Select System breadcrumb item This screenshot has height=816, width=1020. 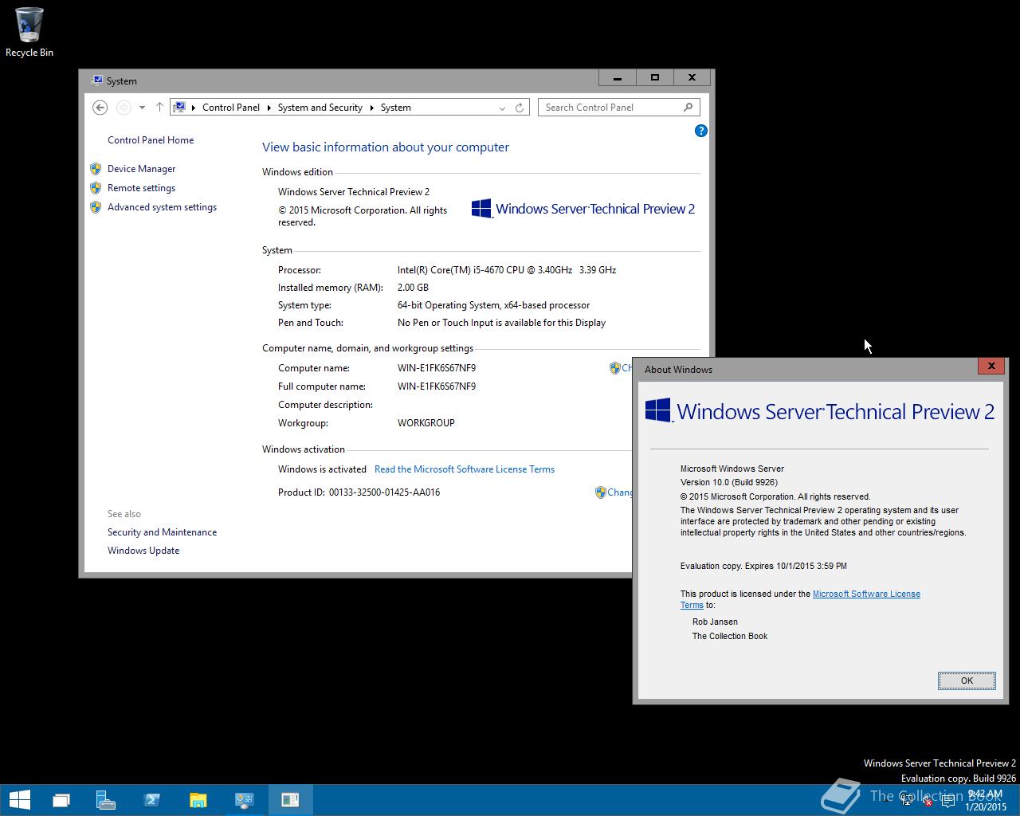click(396, 108)
